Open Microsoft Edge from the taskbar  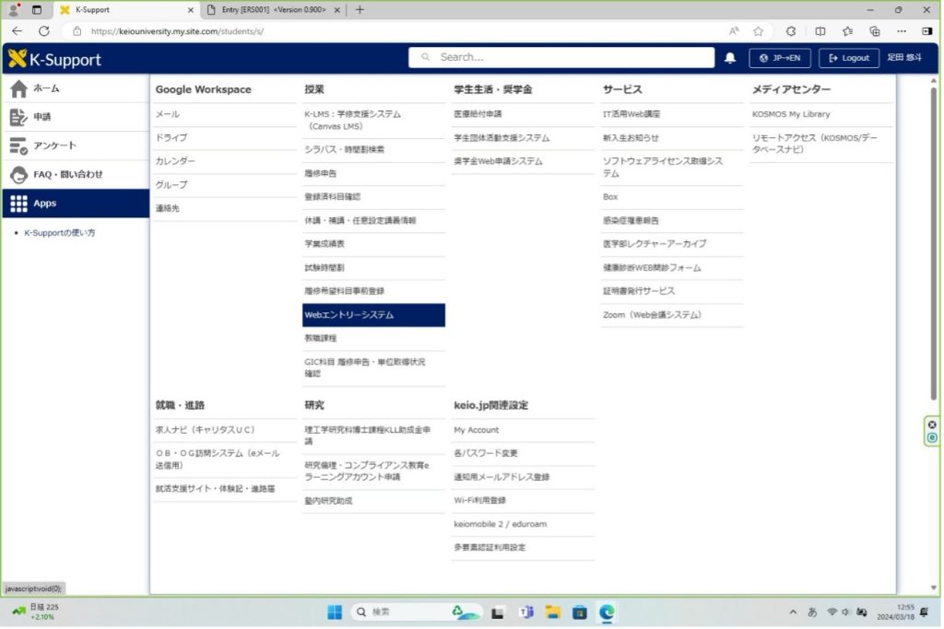point(608,612)
